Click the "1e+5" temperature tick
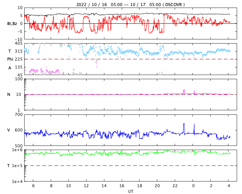 click(x=17, y=166)
